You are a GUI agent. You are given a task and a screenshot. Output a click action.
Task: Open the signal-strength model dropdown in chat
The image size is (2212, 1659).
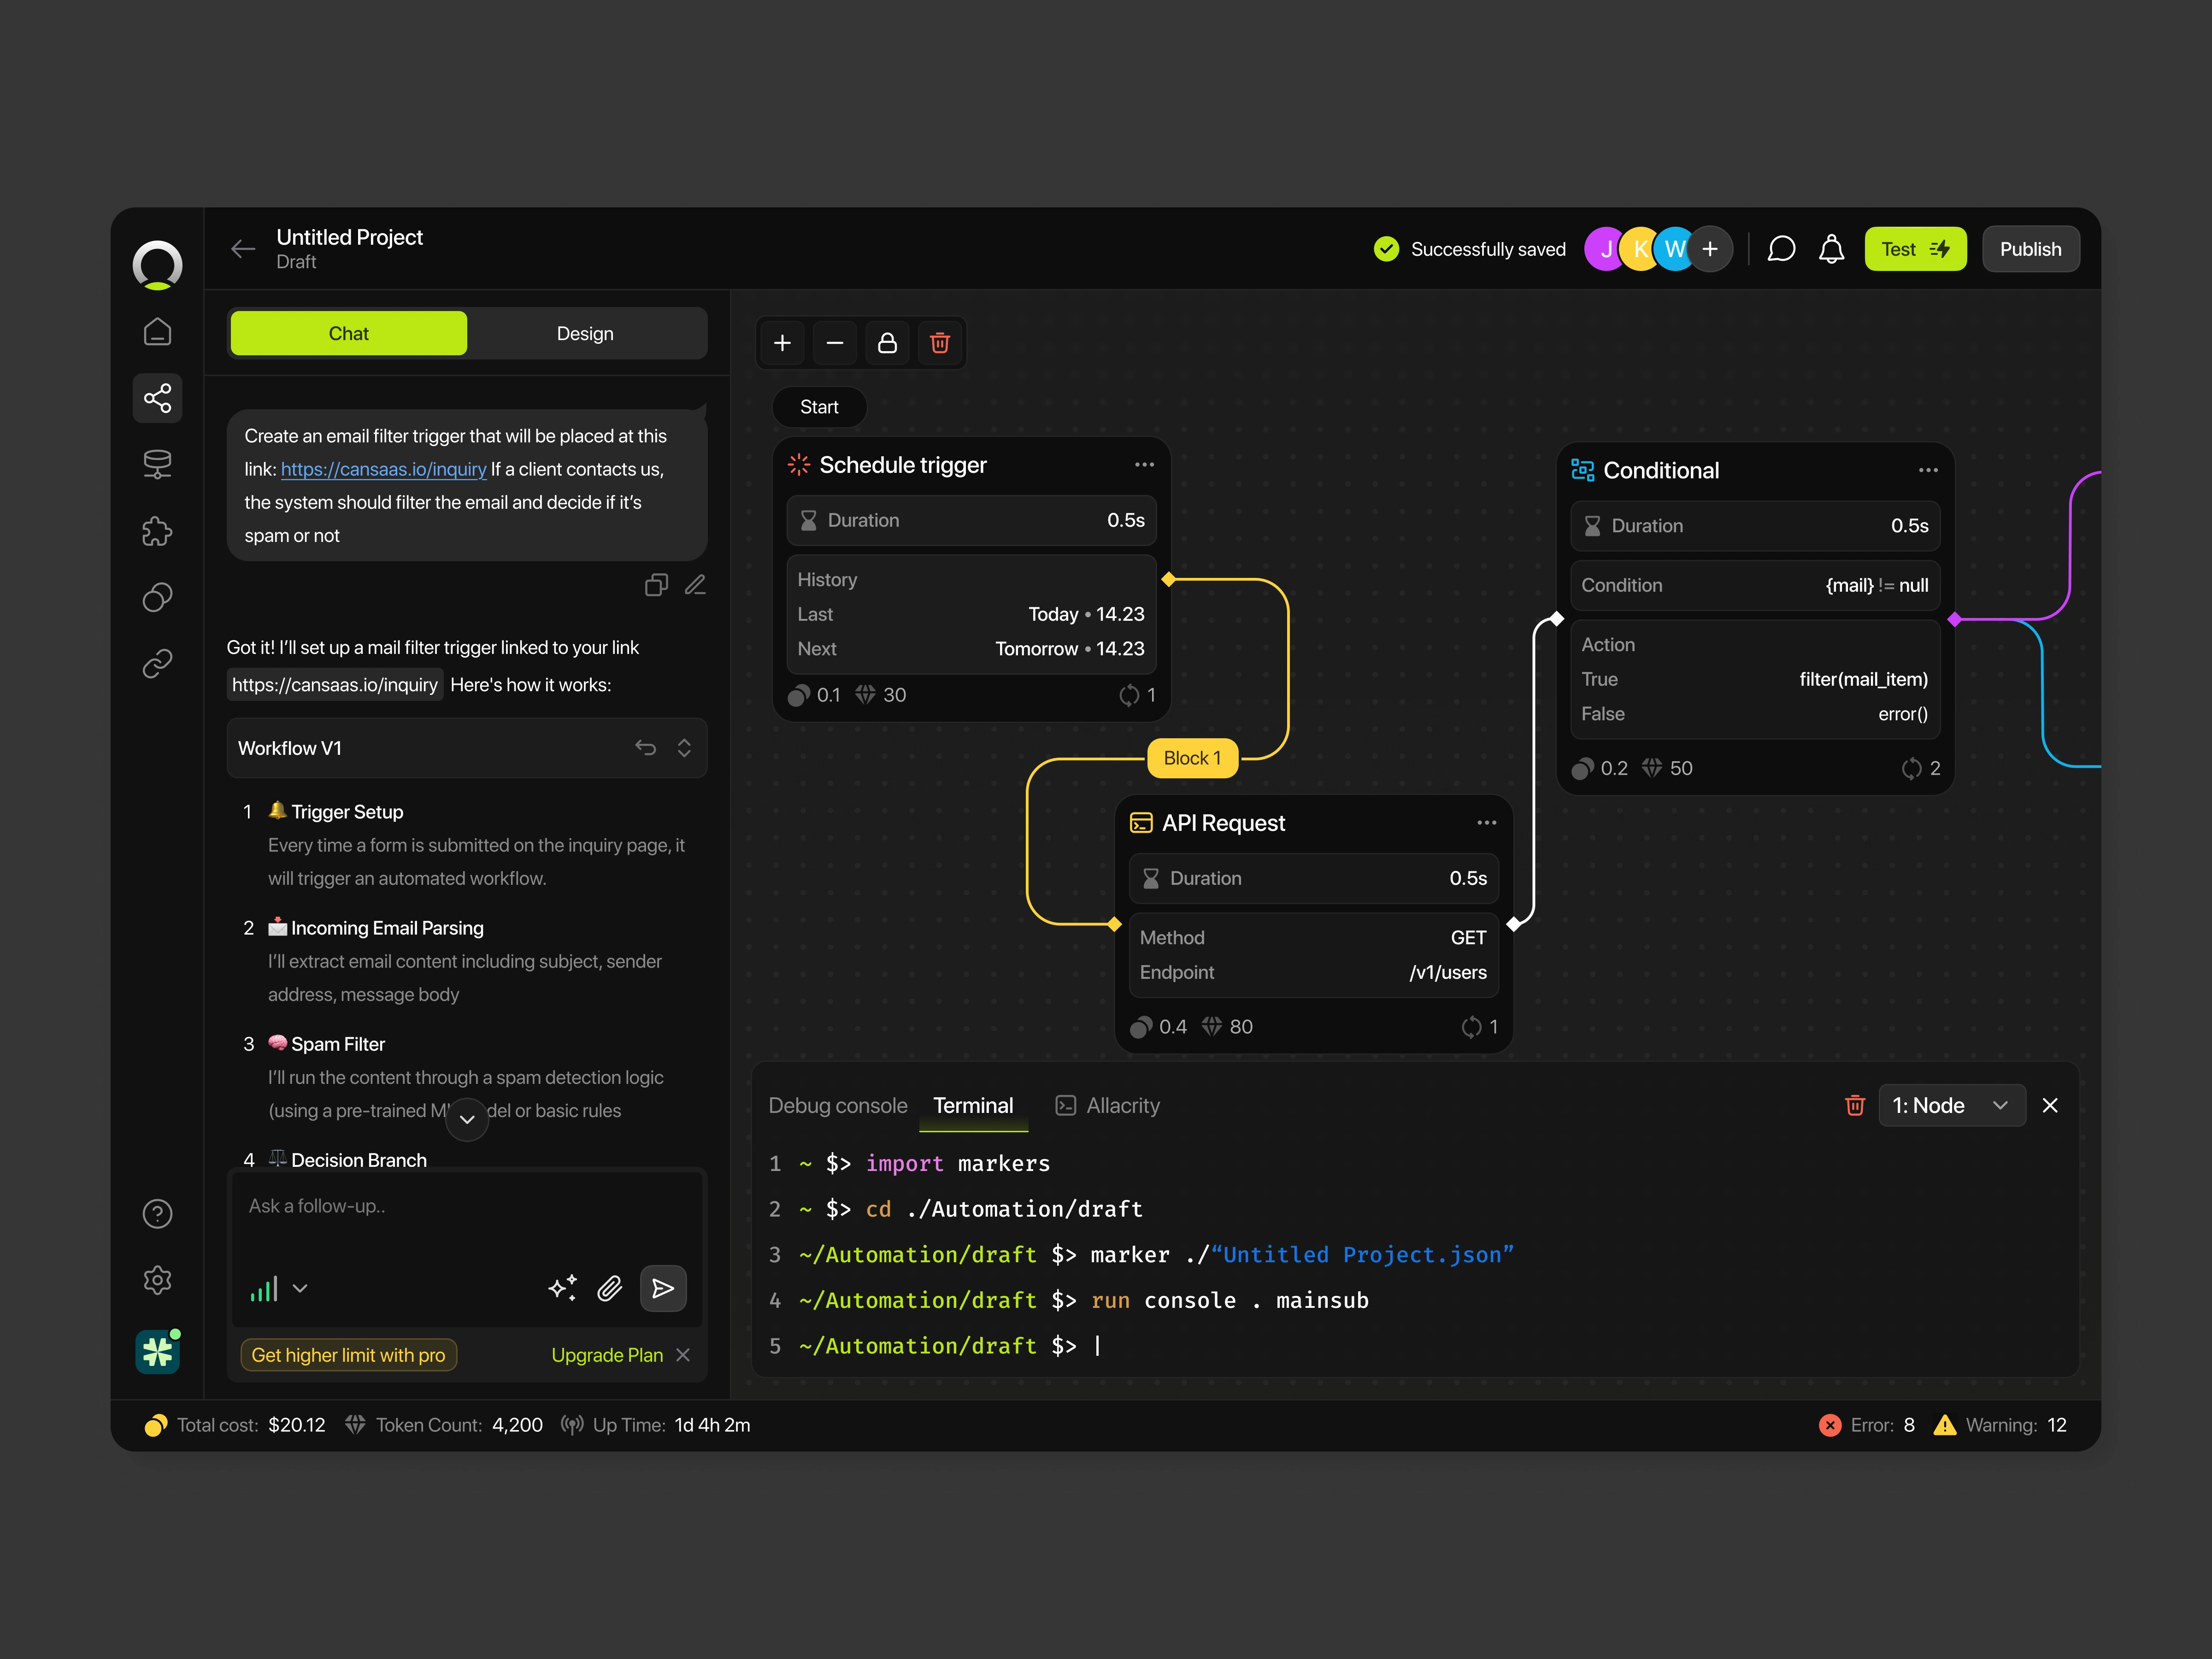coord(279,1288)
